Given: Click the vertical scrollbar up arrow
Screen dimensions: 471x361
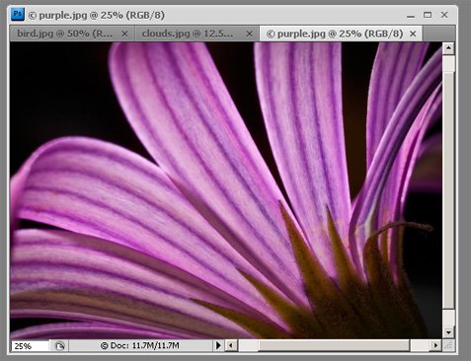Looking at the screenshot, I should [448, 48].
